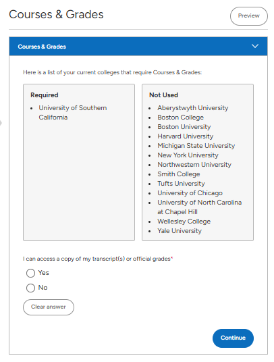Click Boston College list entry
Viewport: 274px width, 362px height.
[x=181, y=118]
